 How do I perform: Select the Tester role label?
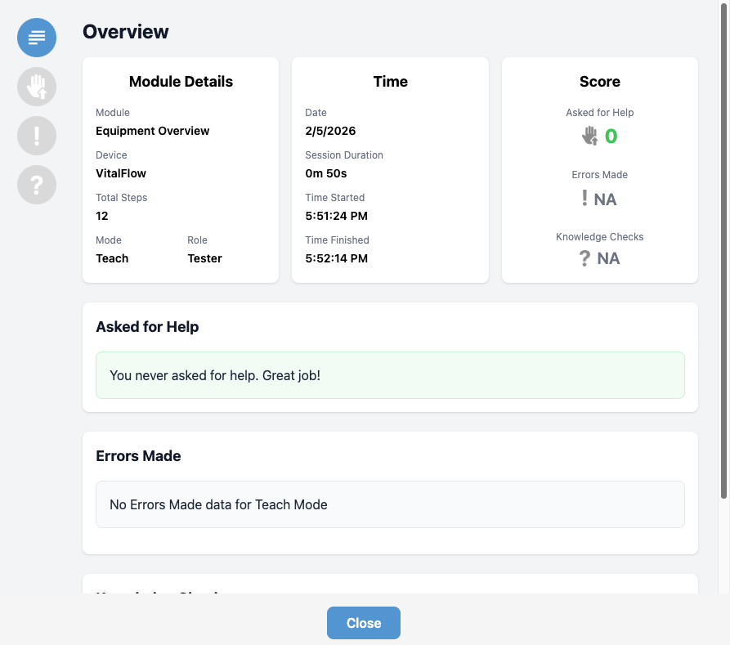tap(204, 258)
